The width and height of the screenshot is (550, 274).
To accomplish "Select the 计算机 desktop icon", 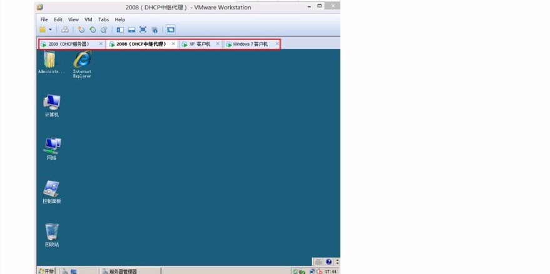I will (x=51, y=106).
